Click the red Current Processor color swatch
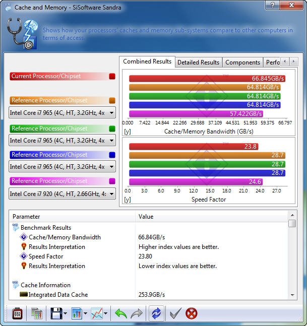 coord(112,76)
